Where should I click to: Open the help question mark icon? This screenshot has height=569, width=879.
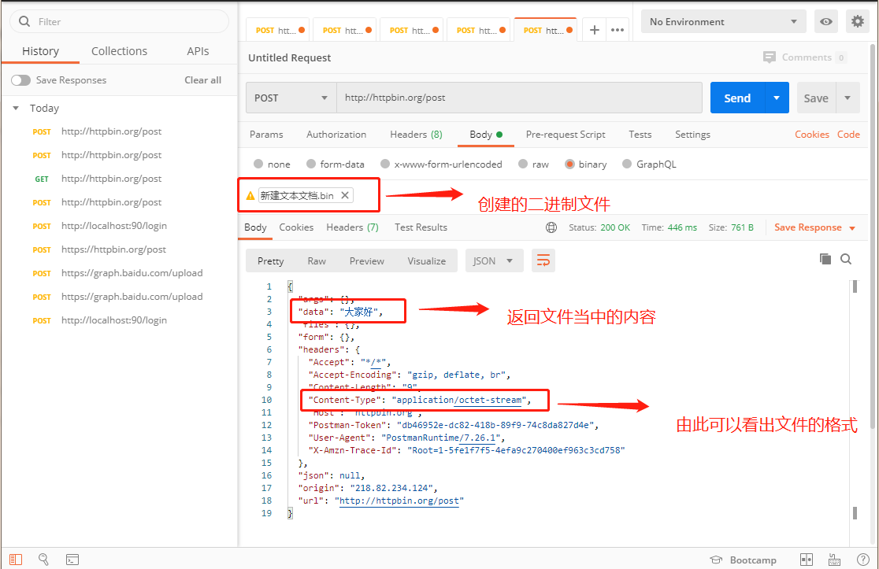coord(862,559)
